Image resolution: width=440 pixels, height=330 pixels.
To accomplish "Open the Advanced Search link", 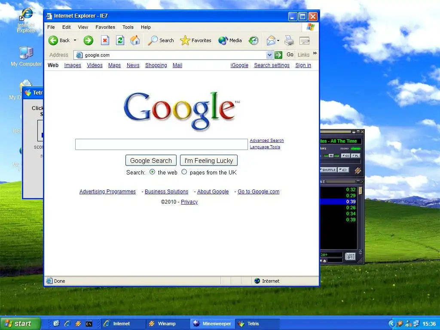I will pyautogui.click(x=266, y=141).
